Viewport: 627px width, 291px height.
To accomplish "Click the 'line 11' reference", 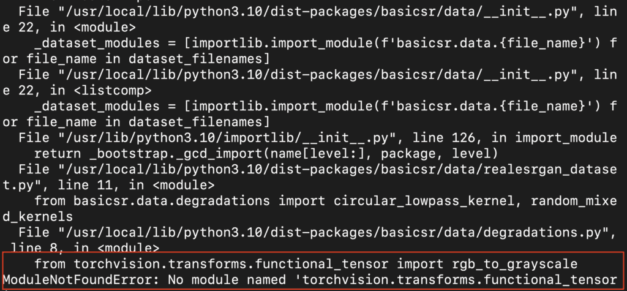I will (x=85, y=185).
